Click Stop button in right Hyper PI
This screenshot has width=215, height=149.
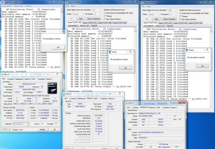(156, 19)
